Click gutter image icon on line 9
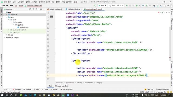This screenshot has height=97, width=173. click(52, 17)
